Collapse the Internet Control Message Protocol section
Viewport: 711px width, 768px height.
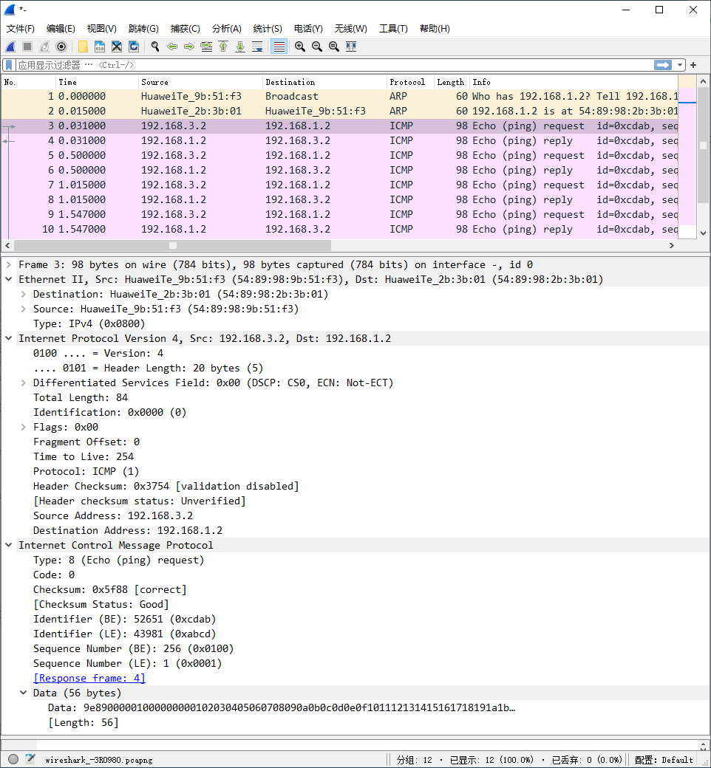tap(8, 545)
